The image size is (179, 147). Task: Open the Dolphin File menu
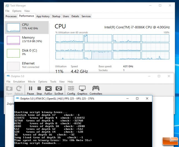[x=8, y=82]
